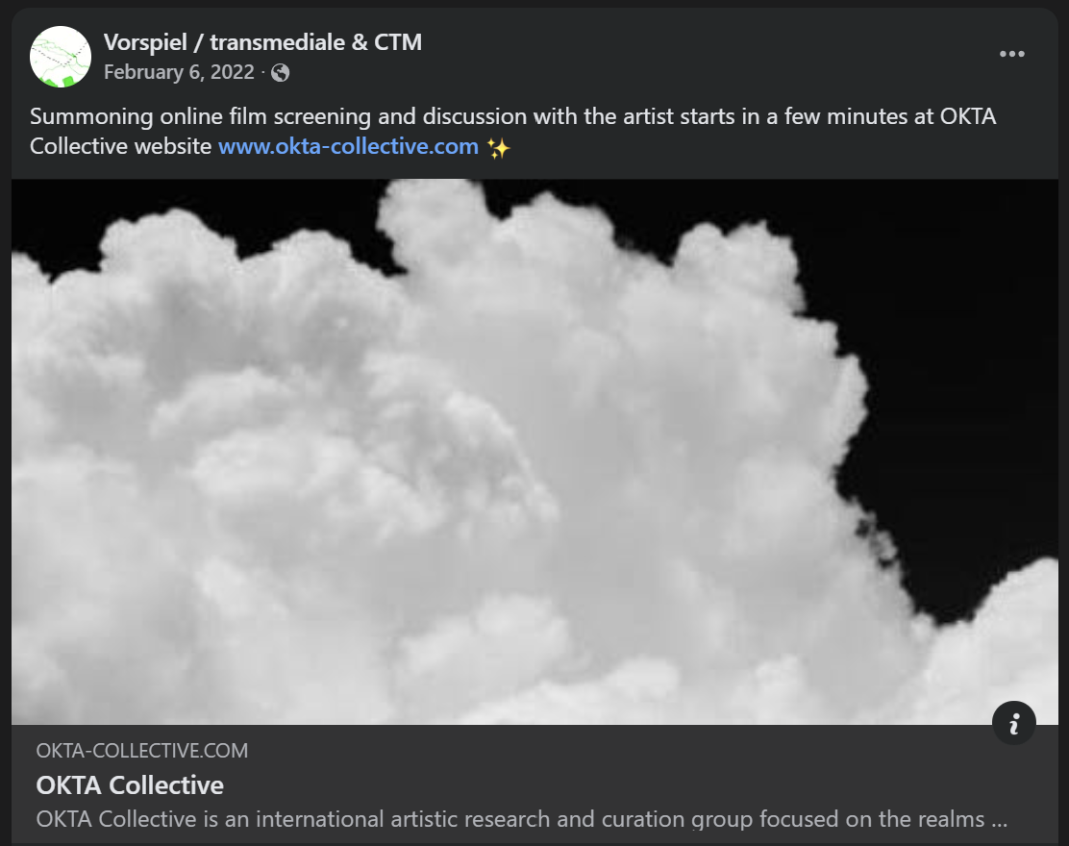1069x846 pixels.
Task: Follow the www.okta-collective.com link
Action: 348,146
